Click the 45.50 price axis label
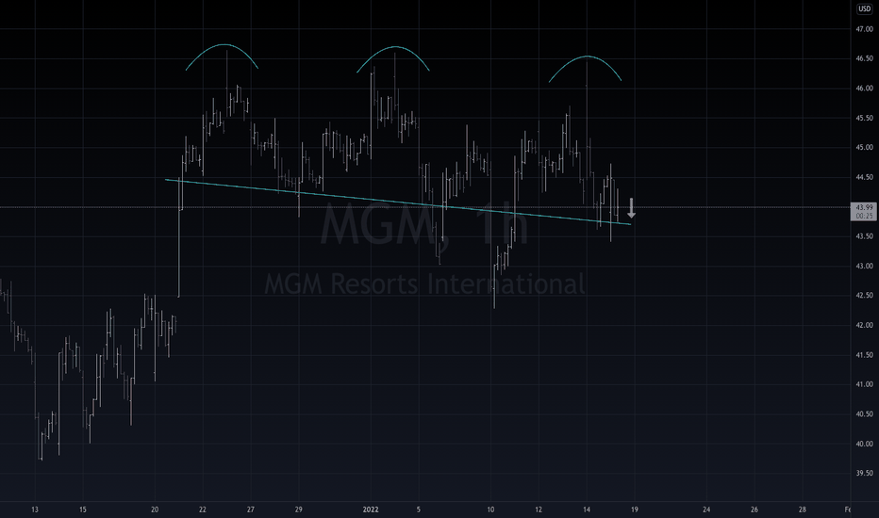 (864, 118)
